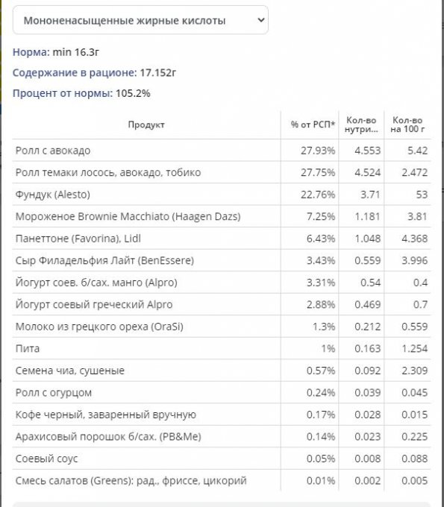Open the Мононенасыщенные жирные кислоты nutrient dropdown

tap(140, 20)
